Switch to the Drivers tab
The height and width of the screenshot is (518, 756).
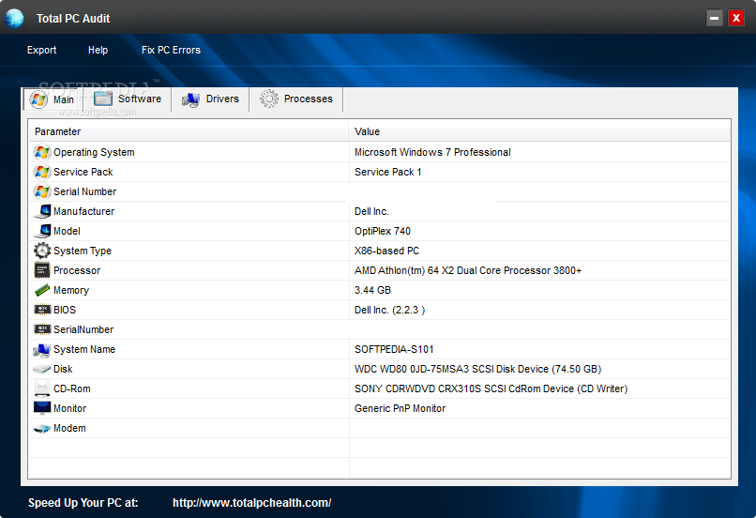[210, 99]
